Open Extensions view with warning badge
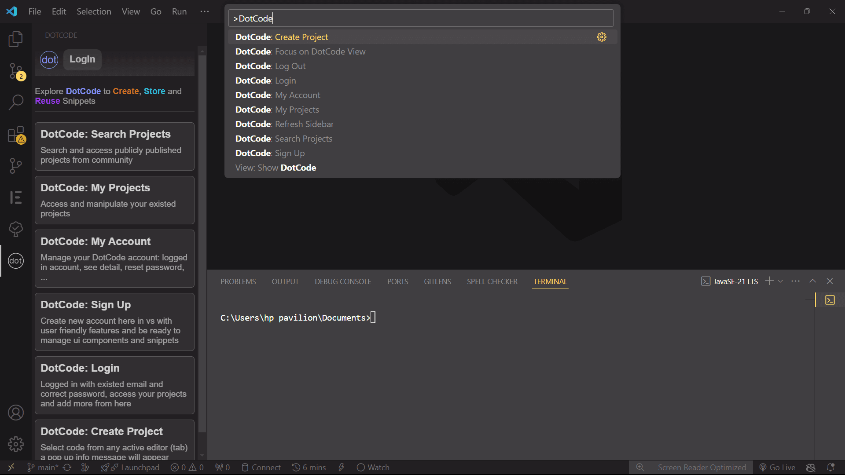The height and width of the screenshot is (475, 845). coord(16,134)
